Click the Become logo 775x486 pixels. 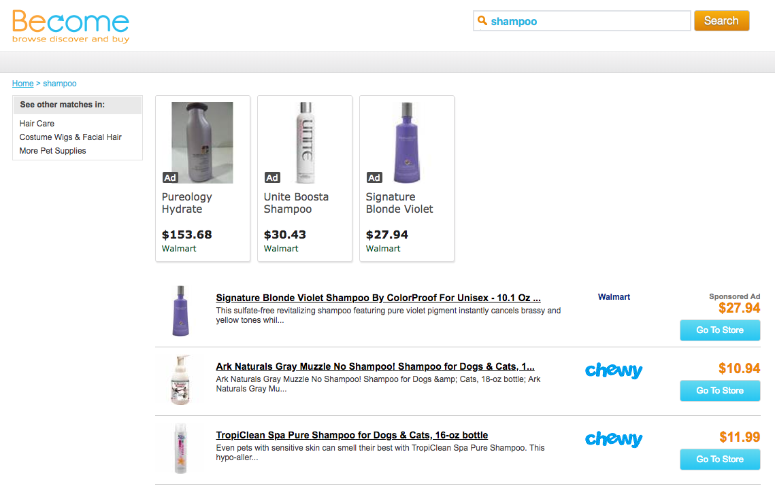click(x=70, y=26)
